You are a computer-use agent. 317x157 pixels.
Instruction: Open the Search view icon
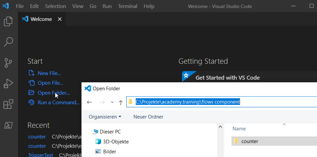8,42
